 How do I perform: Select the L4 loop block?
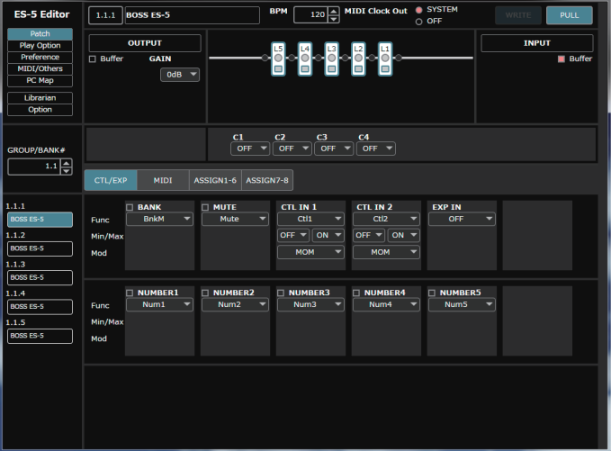click(x=305, y=58)
